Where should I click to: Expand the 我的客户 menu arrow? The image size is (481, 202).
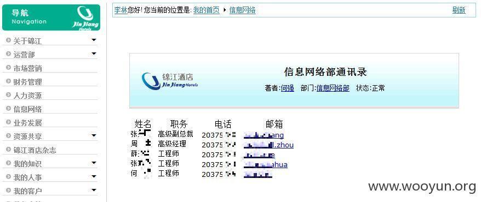94,190
